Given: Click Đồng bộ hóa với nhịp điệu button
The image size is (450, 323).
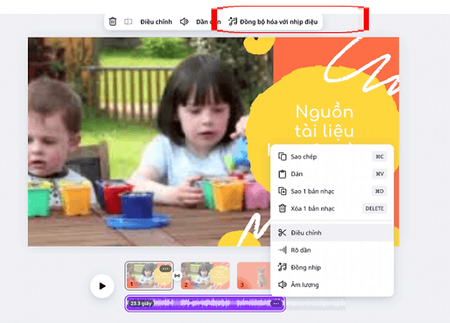Looking at the screenshot, I should click(273, 21).
